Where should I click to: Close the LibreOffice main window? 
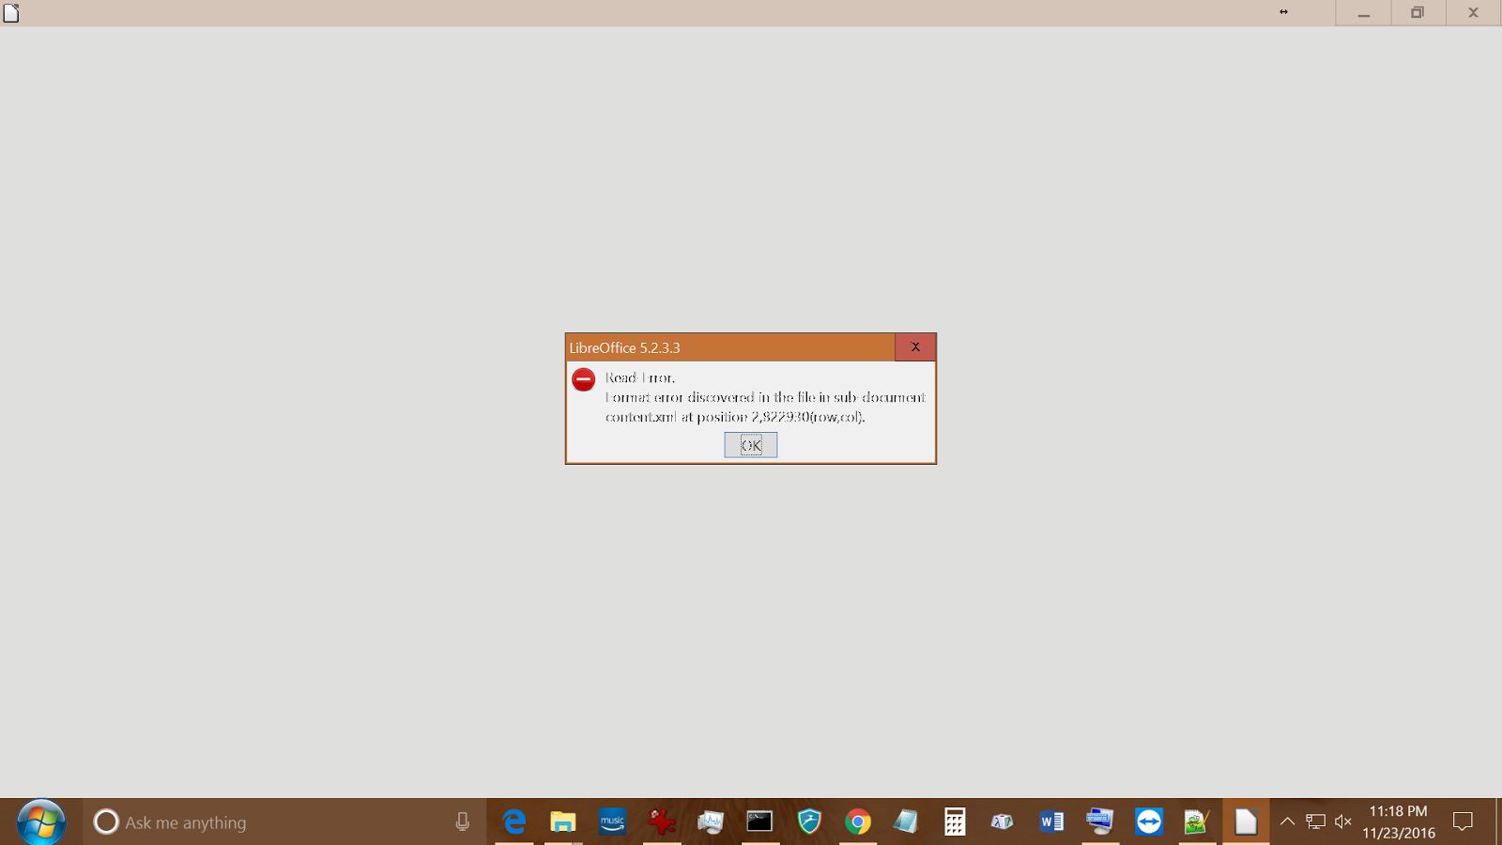point(1473,13)
